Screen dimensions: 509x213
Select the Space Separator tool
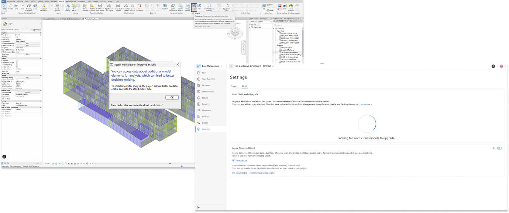pyautogui.click(x=57, y=7)
